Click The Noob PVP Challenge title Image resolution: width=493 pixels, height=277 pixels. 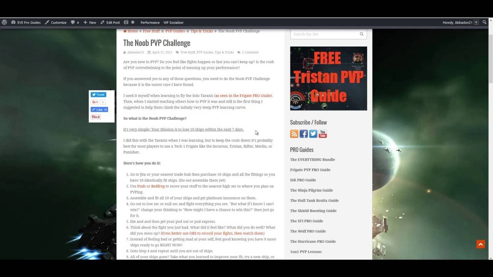click(157, 43)
